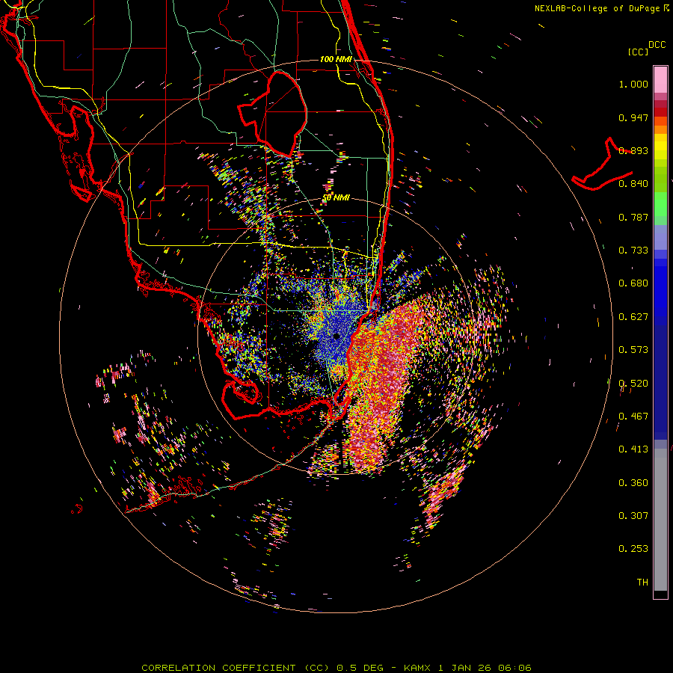Click the 0.360 scale label
Image resolution: width=673 pixels, height=673 pixels.
click(633, 483)
